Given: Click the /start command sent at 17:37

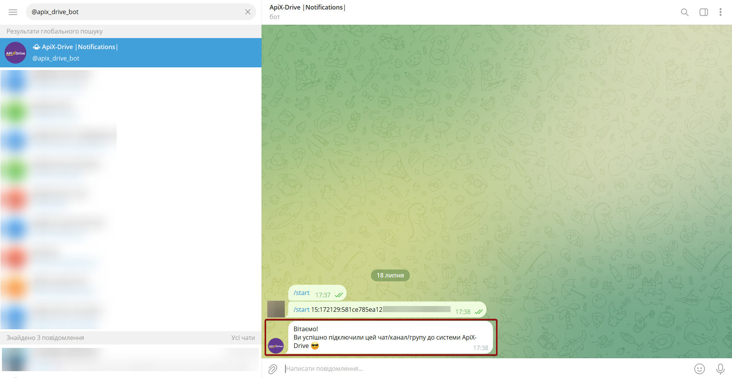Looking at the screenshot, I should (x=302, y=293).
